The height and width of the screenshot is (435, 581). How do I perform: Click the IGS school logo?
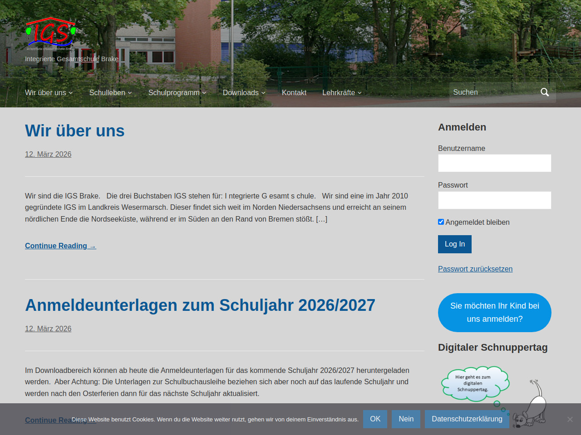(50, 34)
